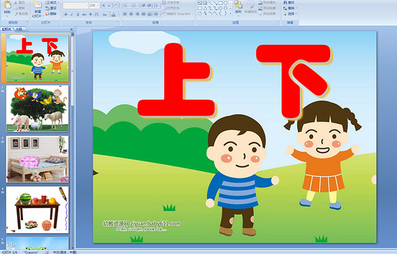The image size is (397, 254).
Task: Click the Distributed alignment icon
Action: coord(149,14)
